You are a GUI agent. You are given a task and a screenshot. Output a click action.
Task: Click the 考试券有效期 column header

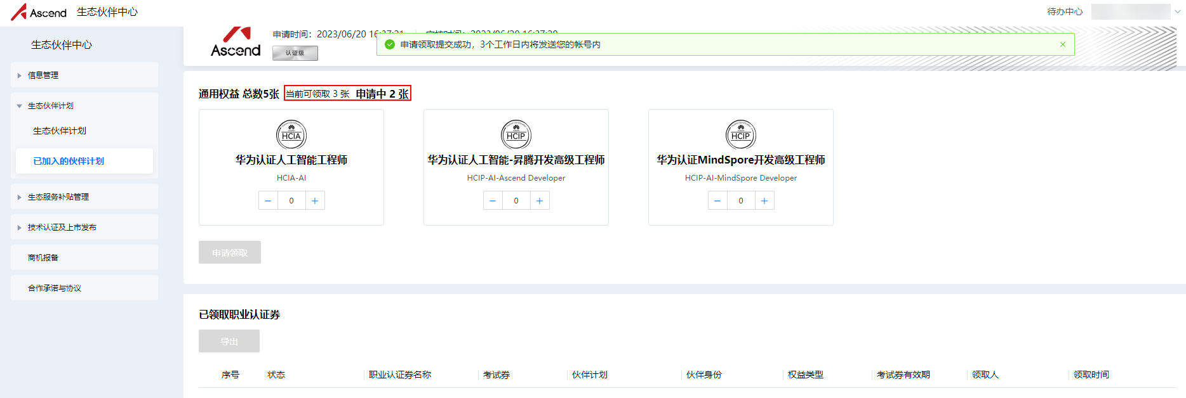coord(903,375)
